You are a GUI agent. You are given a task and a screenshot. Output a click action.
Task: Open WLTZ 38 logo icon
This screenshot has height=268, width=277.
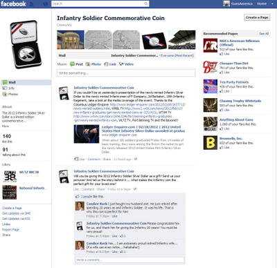click(x=10, y=176)
